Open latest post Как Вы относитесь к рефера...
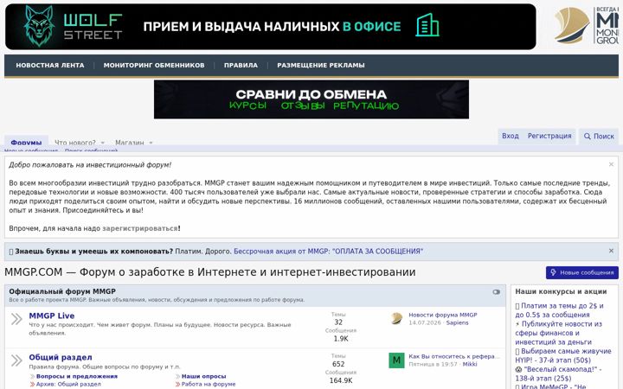This screenshot has width=623, height=389. click(454, 356)
